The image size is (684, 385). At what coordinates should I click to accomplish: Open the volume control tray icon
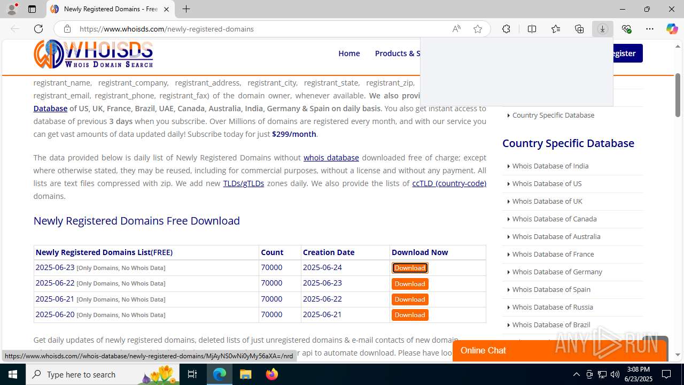point(615,374)
